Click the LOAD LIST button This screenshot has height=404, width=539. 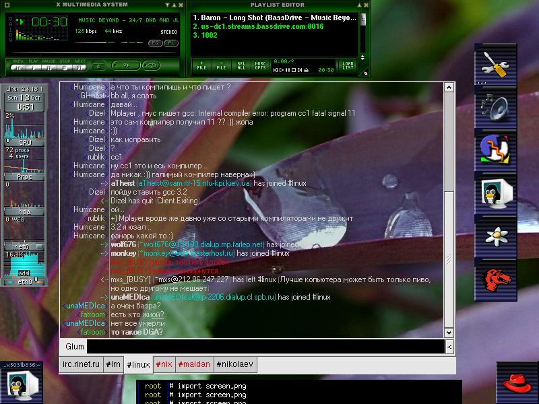(x=348, y=65)
